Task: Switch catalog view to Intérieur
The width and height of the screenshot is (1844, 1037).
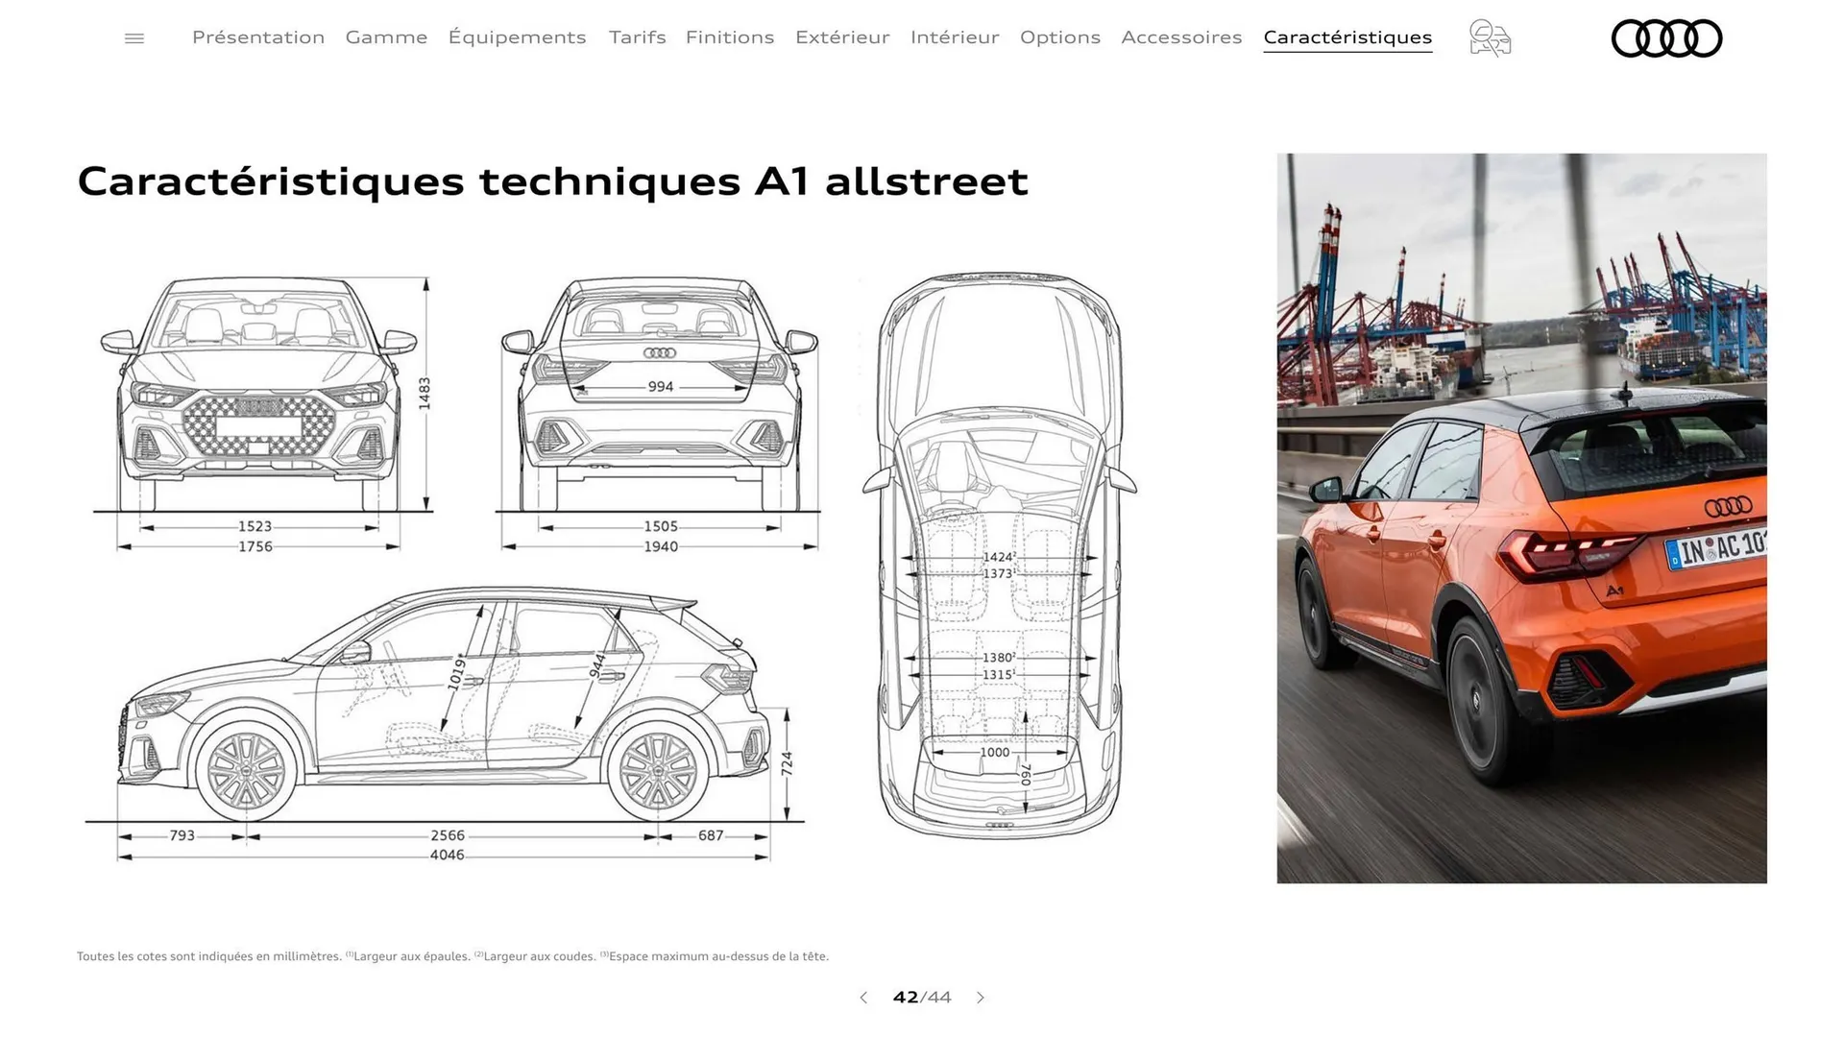Action: (x=954, y=37)
